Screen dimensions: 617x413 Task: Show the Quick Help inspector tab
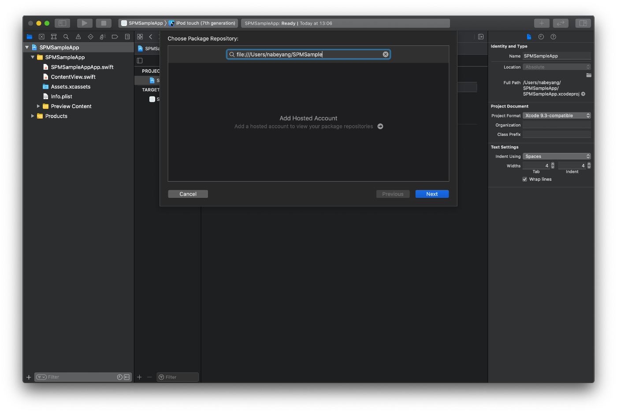[x=554, y=37]
